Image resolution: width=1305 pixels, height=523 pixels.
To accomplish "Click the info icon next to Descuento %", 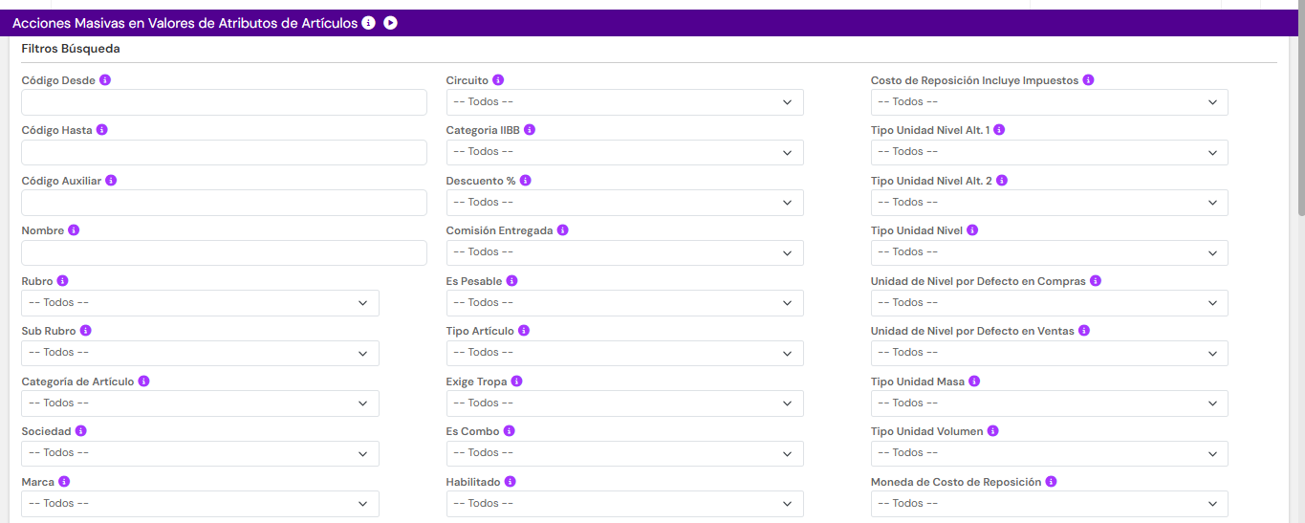I will coord(525,181).
